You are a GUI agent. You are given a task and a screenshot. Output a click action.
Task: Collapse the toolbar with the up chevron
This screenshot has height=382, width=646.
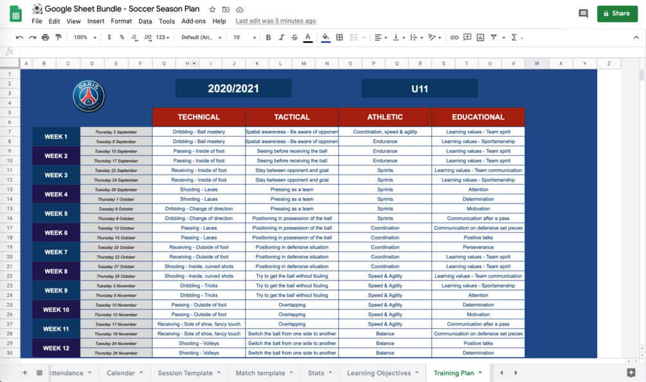(636, 37)
